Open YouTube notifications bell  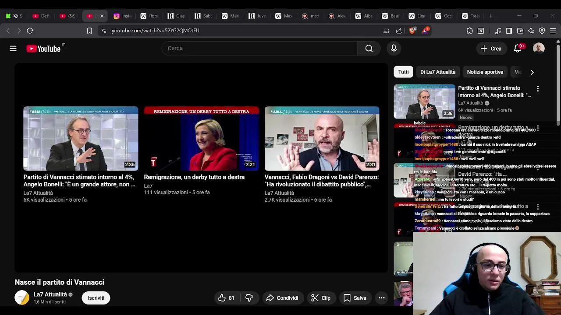click(x=518, y=49)
